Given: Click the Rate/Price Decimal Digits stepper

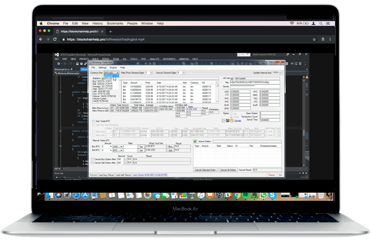Looking at the screenshot, I should pyautogui.click(x=151, y=73).
